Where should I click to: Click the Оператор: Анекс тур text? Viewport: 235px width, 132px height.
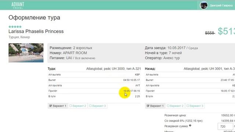click(x=162, y=58)
